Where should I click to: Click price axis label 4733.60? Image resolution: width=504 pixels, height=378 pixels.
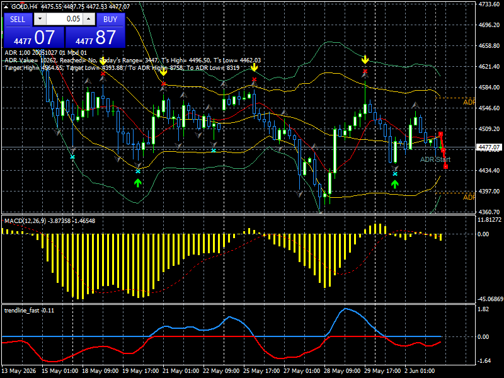coord(489,4)
